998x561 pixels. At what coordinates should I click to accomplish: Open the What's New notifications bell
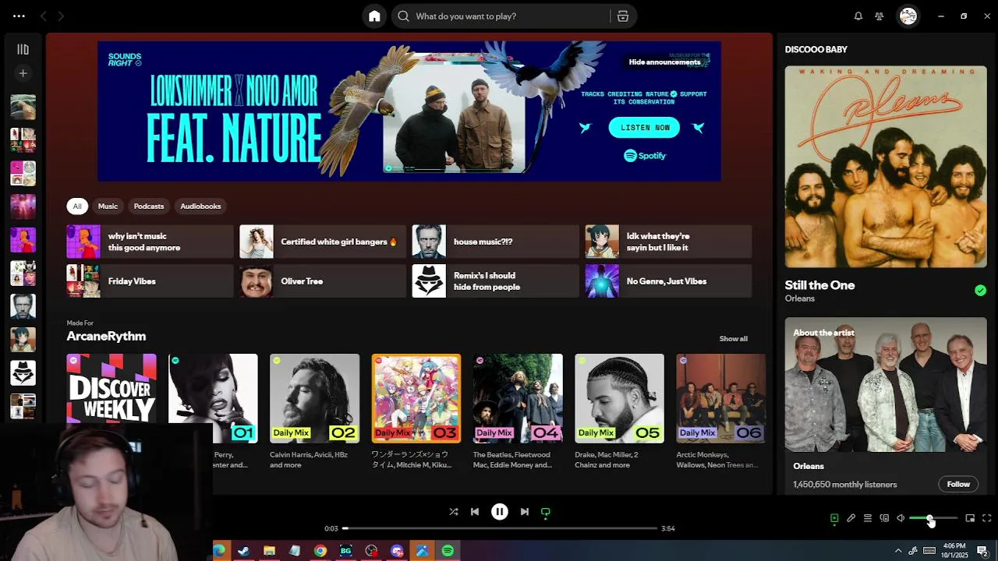click(858, 16)
